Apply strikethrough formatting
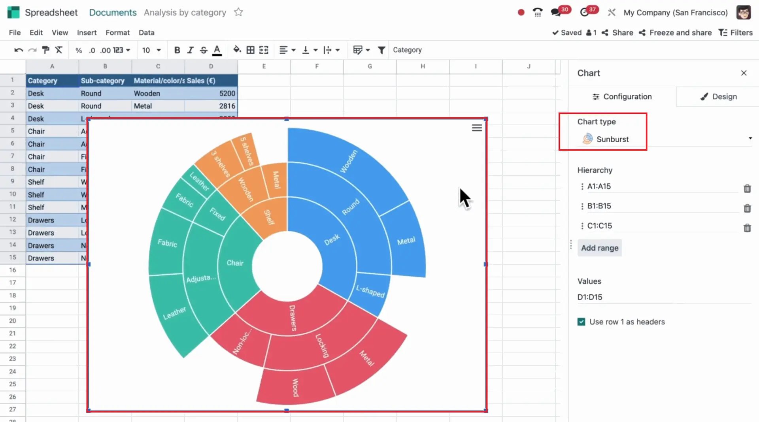Image resolution: width=759 pixels, height=422 pixels. (x=203, y=50)
